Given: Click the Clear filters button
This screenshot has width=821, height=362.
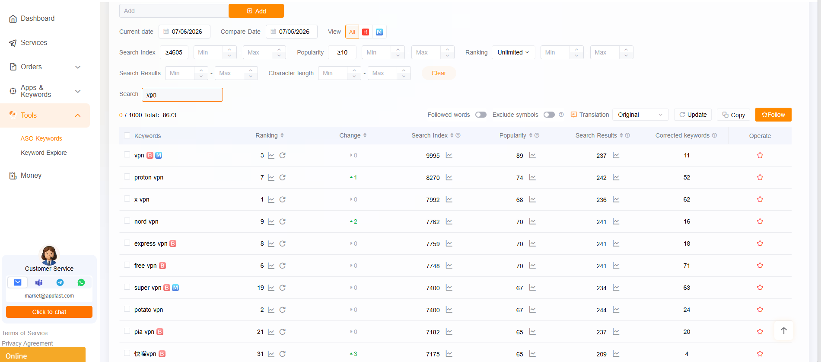Looking at the screenshot, I should (x=439, y=73).
